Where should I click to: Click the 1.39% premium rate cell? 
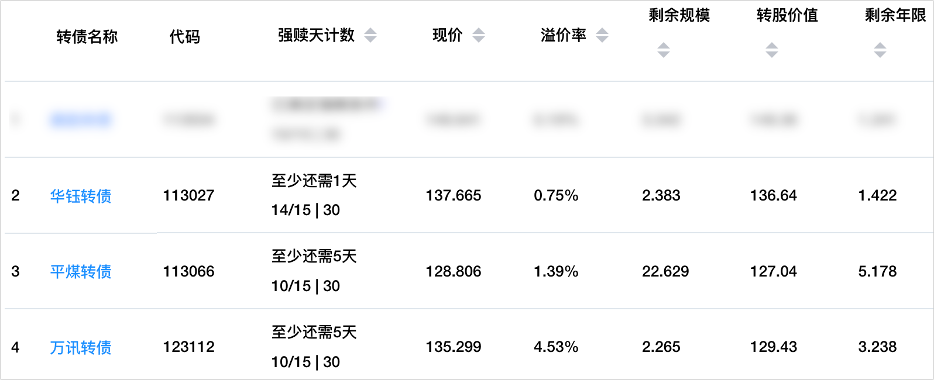[x=556, y=272]
